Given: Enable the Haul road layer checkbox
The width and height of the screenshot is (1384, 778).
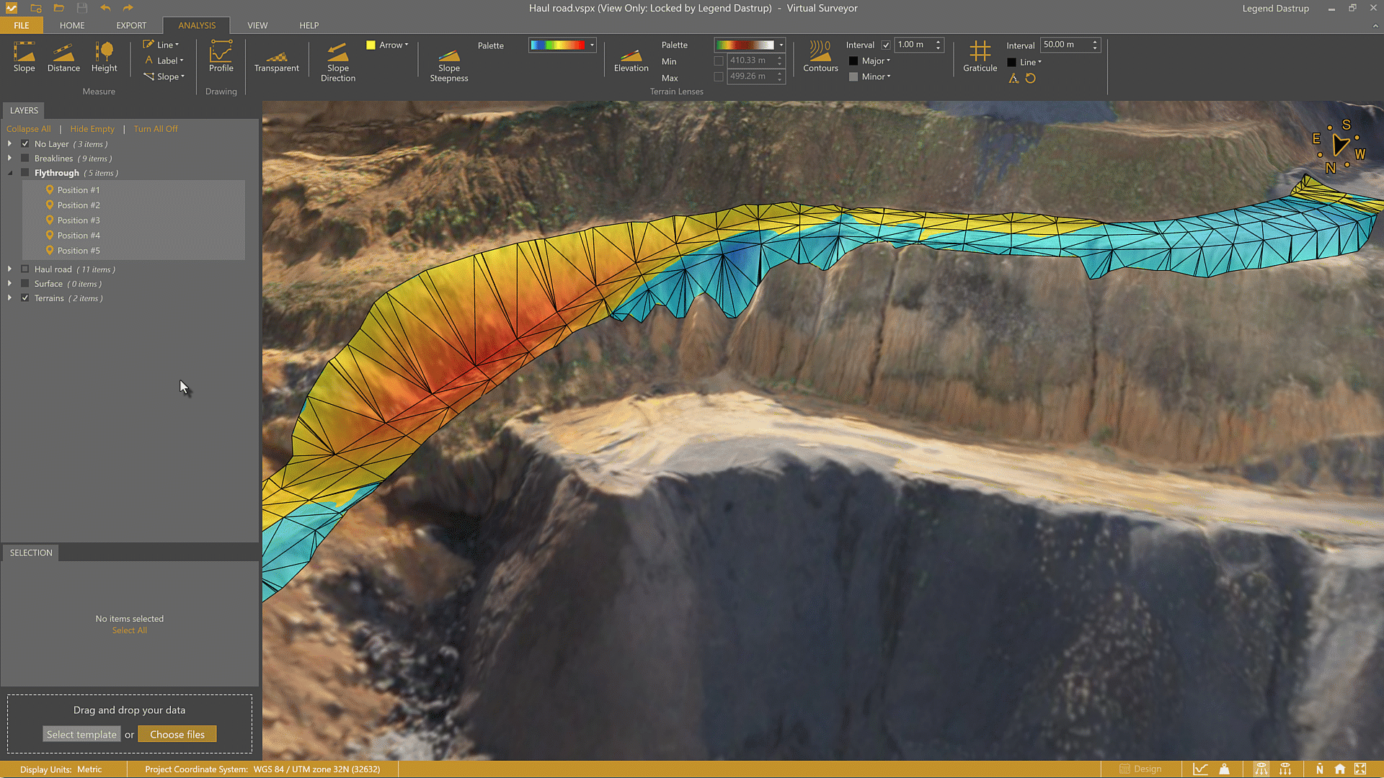Looking at the screenshot, I should [x=25, y=269].
